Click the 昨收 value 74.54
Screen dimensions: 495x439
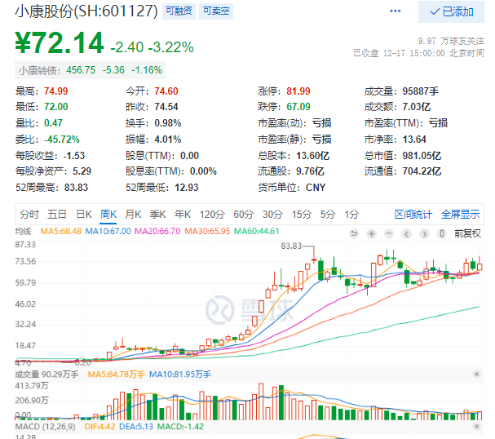click(x=166, y=107)
